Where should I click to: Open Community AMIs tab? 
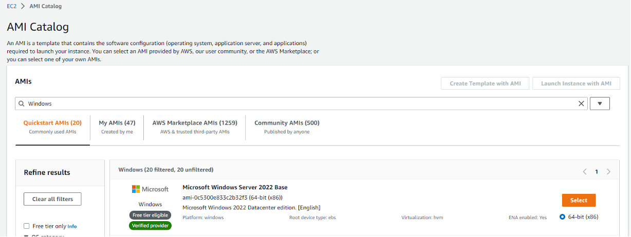click(x=287, y=127)
